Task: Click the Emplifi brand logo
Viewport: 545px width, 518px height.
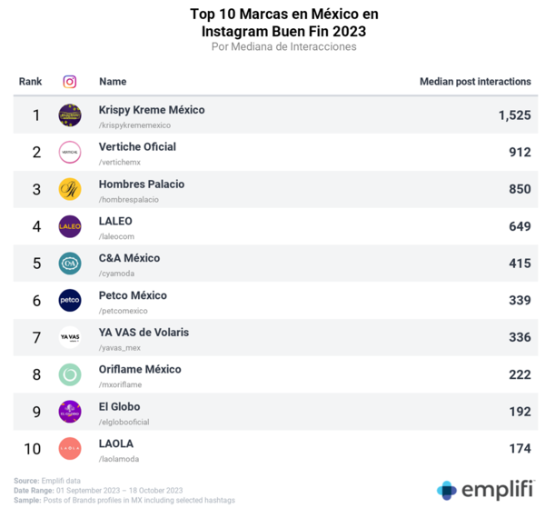Action: coord(485,490)
